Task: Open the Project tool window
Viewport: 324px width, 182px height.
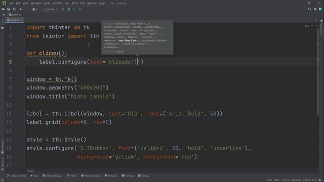Action: 2,24
